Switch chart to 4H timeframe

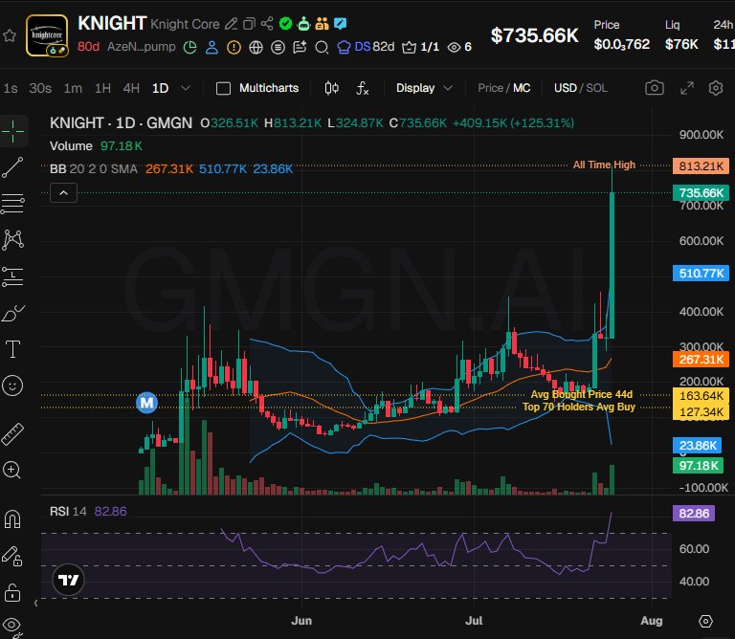pos(131,88)
